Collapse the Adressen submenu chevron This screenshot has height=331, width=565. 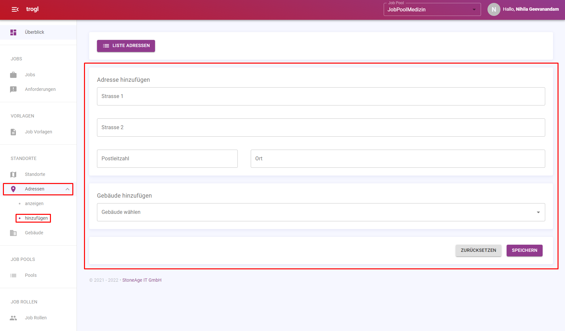pos(67,189)
